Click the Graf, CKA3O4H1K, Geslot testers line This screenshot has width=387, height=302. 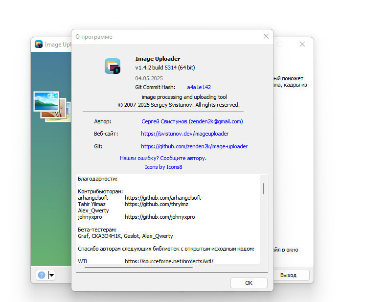point(125,236)
